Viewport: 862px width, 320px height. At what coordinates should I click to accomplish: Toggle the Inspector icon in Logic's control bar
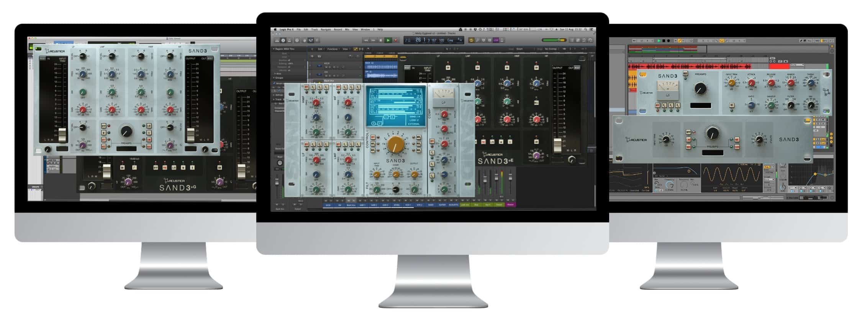283,40
